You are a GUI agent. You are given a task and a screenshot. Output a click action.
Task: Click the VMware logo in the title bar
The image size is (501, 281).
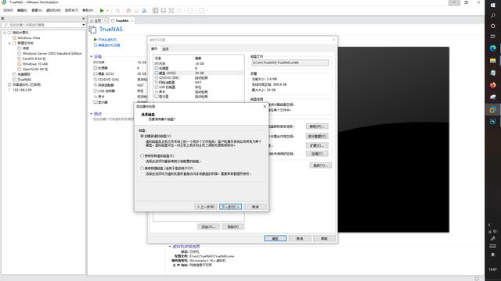(x=4, y=2)
